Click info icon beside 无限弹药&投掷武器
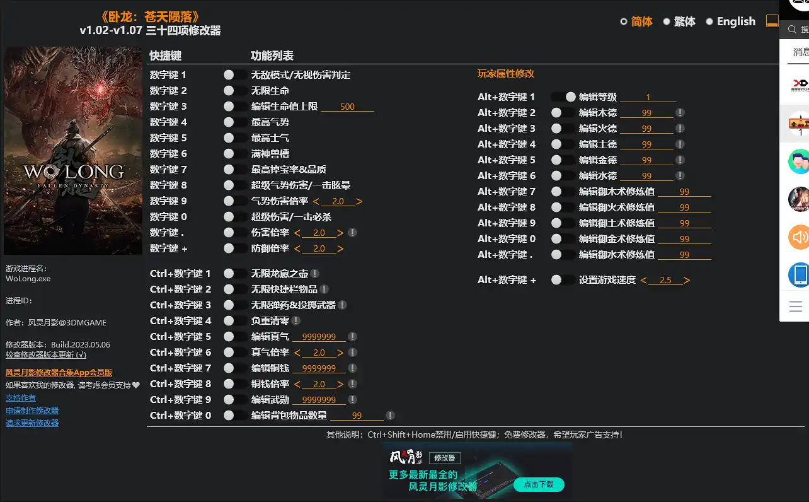This screenshot has width=809, height=502. click(x=342, y=305)
